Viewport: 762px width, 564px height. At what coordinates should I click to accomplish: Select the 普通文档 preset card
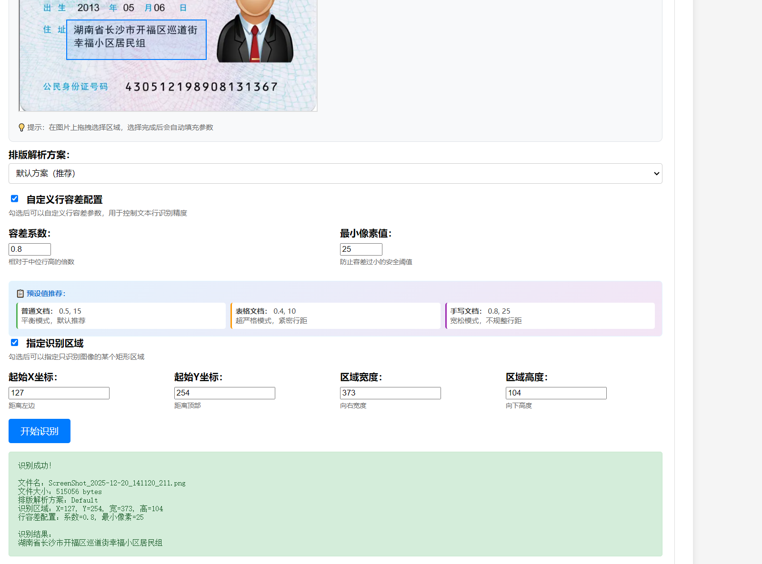pyautogui.click(x=121, y=316)
